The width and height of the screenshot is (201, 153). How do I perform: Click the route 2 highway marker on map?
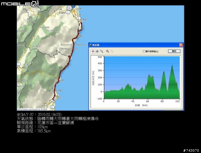pos(79,18)
